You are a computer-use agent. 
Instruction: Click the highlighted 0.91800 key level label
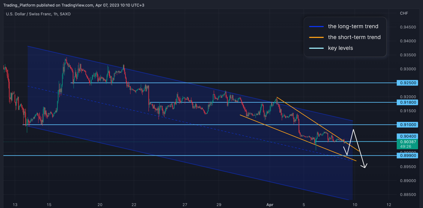point(407,102)
